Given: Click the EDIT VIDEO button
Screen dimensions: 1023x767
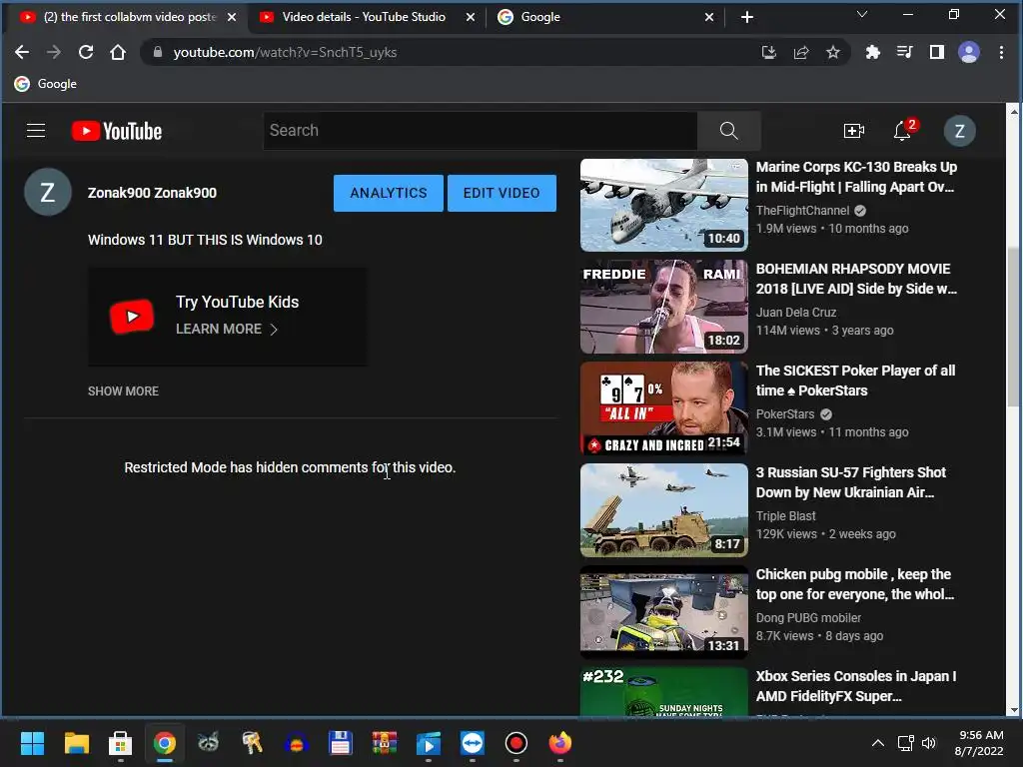Looking at the screenshot, I should (x=502, y=193).
